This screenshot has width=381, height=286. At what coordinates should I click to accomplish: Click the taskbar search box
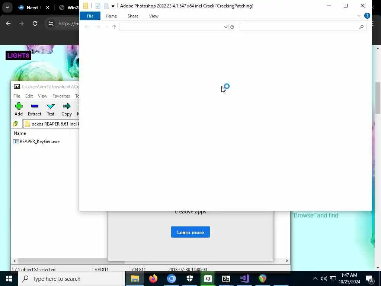[71, 279]
